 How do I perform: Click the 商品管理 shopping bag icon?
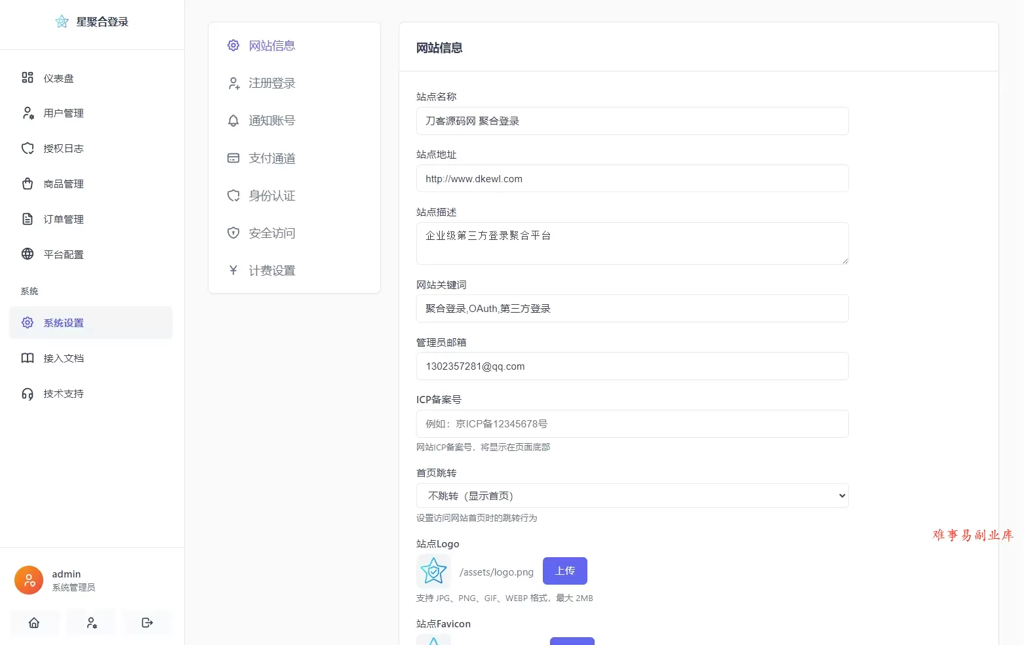tap(28, 184)
